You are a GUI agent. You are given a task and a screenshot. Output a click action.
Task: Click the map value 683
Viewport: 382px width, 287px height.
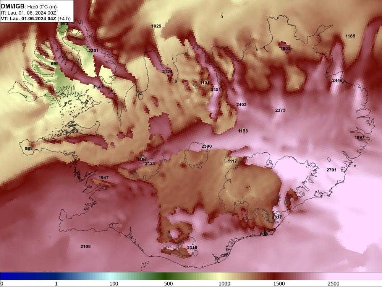64,24
